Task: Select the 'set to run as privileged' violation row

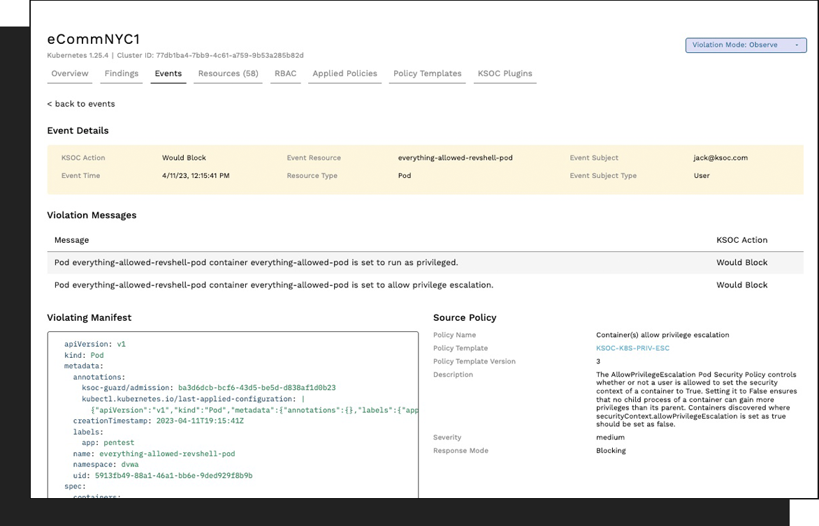Action: (425, 263)
